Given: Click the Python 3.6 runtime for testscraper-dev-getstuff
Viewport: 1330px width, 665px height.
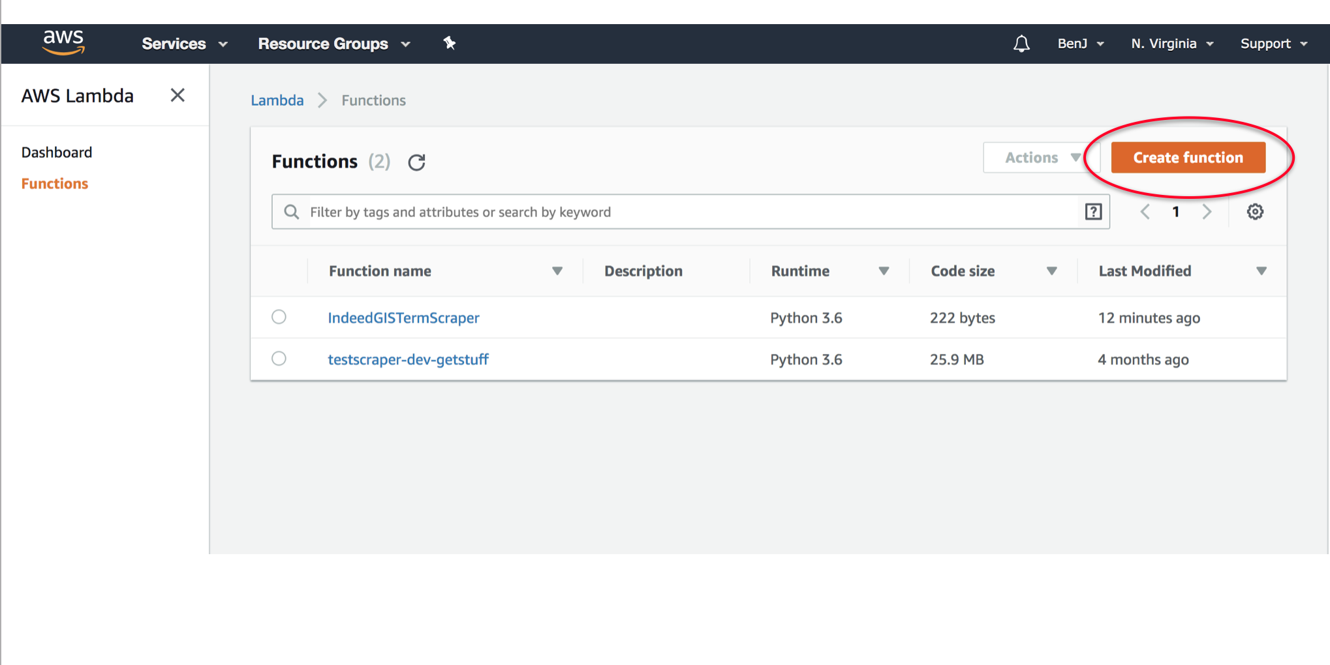Looking at the screenshot, I should click(x=806, y=359).
